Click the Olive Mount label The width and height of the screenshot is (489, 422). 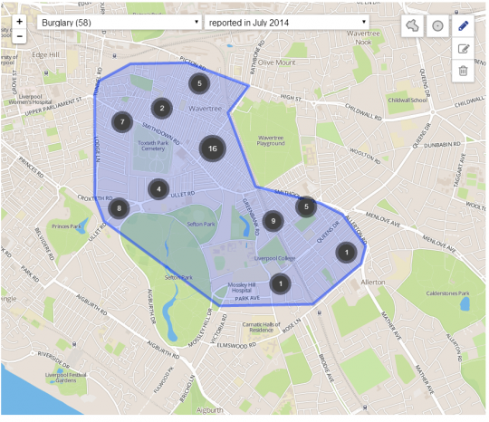[x=276, y=62]
